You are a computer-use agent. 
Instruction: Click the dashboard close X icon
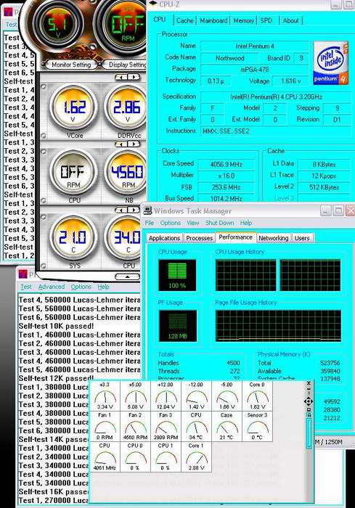click(309, 384)
